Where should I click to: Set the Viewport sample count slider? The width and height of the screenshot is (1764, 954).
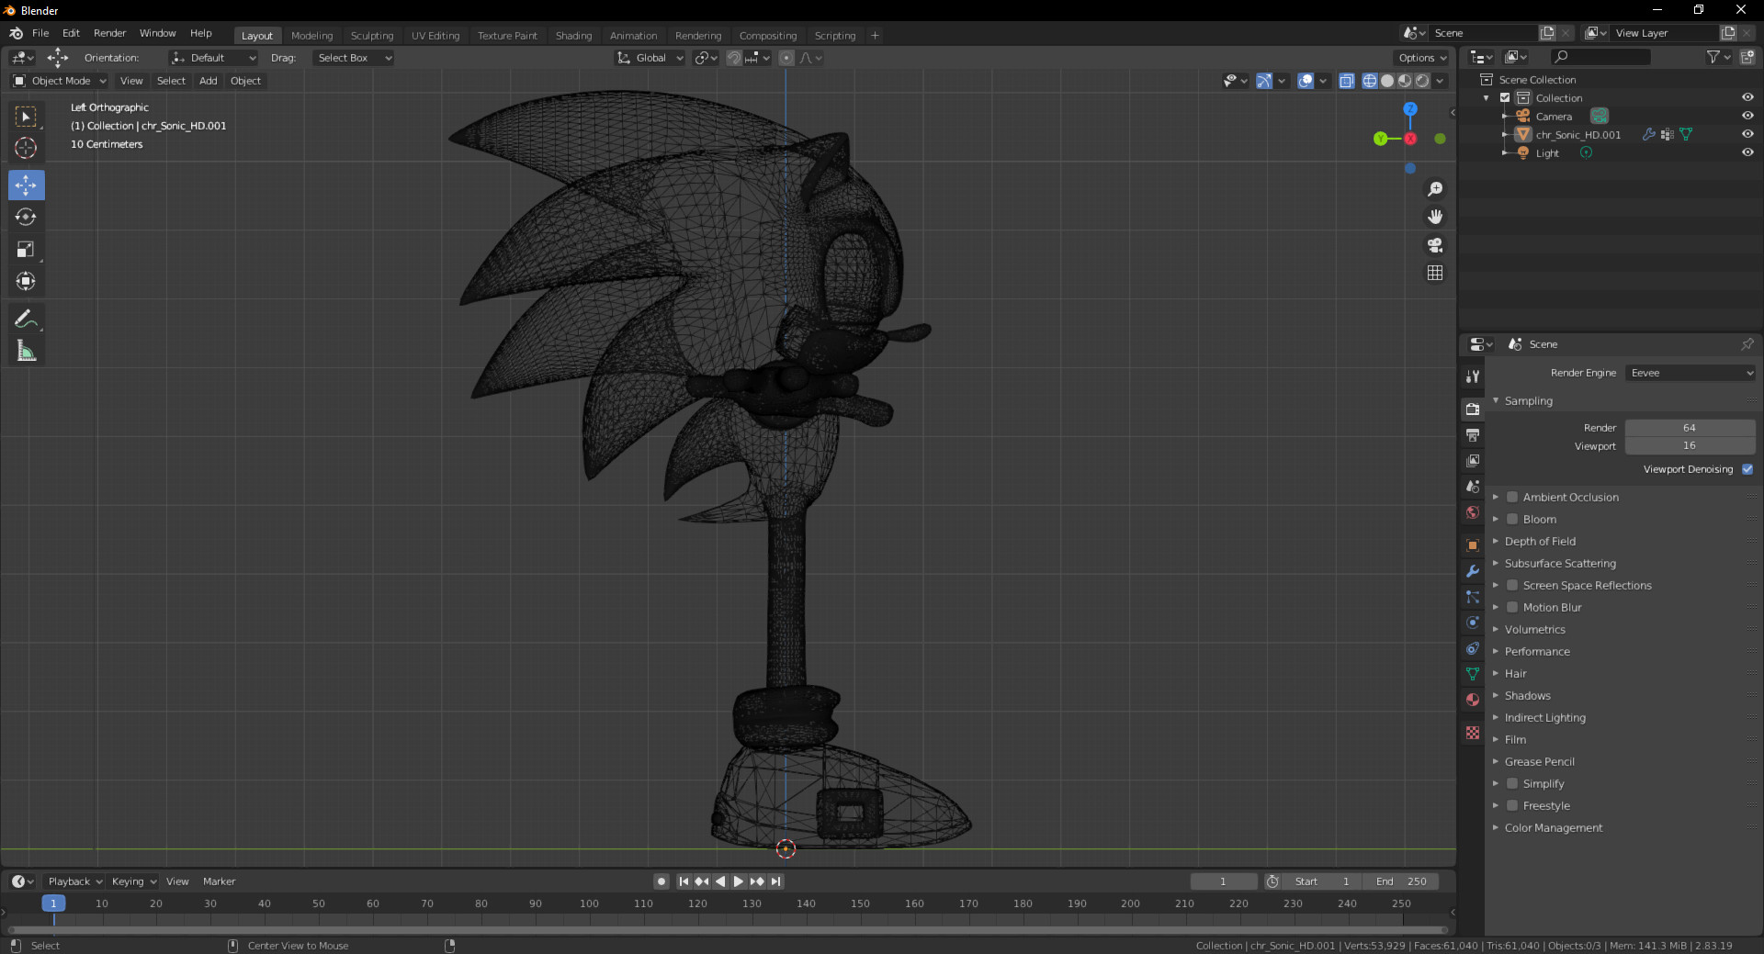(x=1690, y=445)
